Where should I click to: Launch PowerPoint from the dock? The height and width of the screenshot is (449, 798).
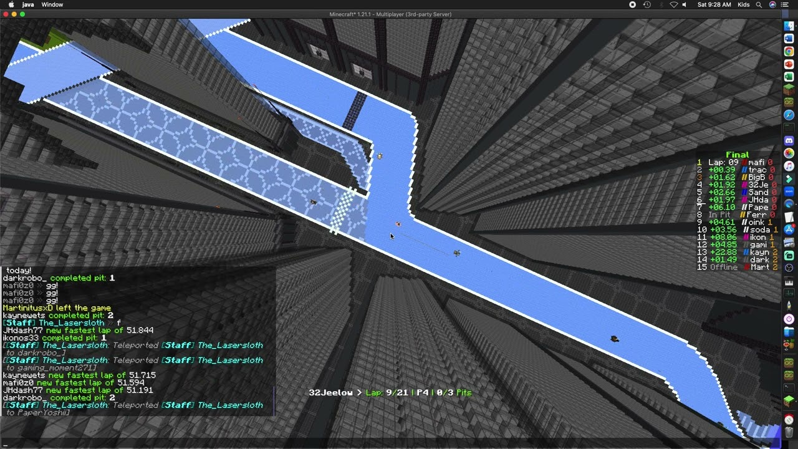tap(789, 64)
